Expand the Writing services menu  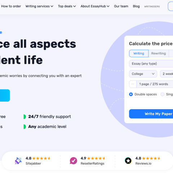[39, 6]
